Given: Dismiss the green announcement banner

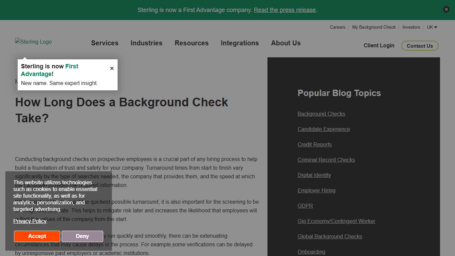Looking at the screenshot, I should tap(446, 9).
